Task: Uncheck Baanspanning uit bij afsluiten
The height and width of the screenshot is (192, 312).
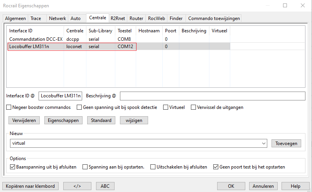Action: coord(13,167)
